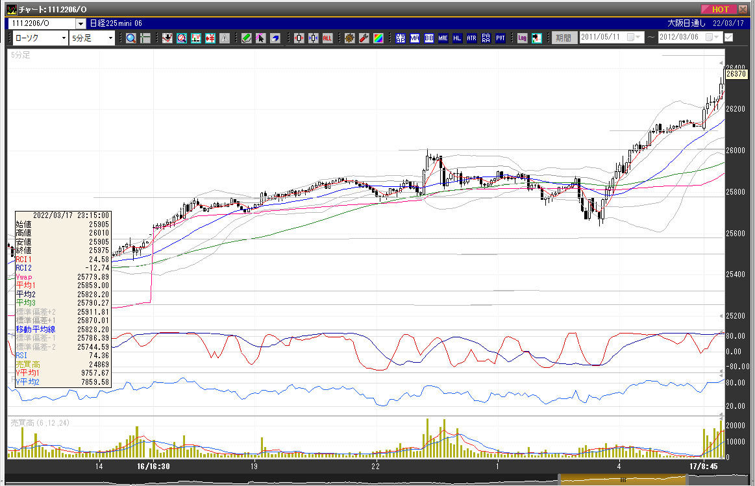755x486 pixels.
Task: Toggle the checkbox after the end date
Action: [728, 38]
